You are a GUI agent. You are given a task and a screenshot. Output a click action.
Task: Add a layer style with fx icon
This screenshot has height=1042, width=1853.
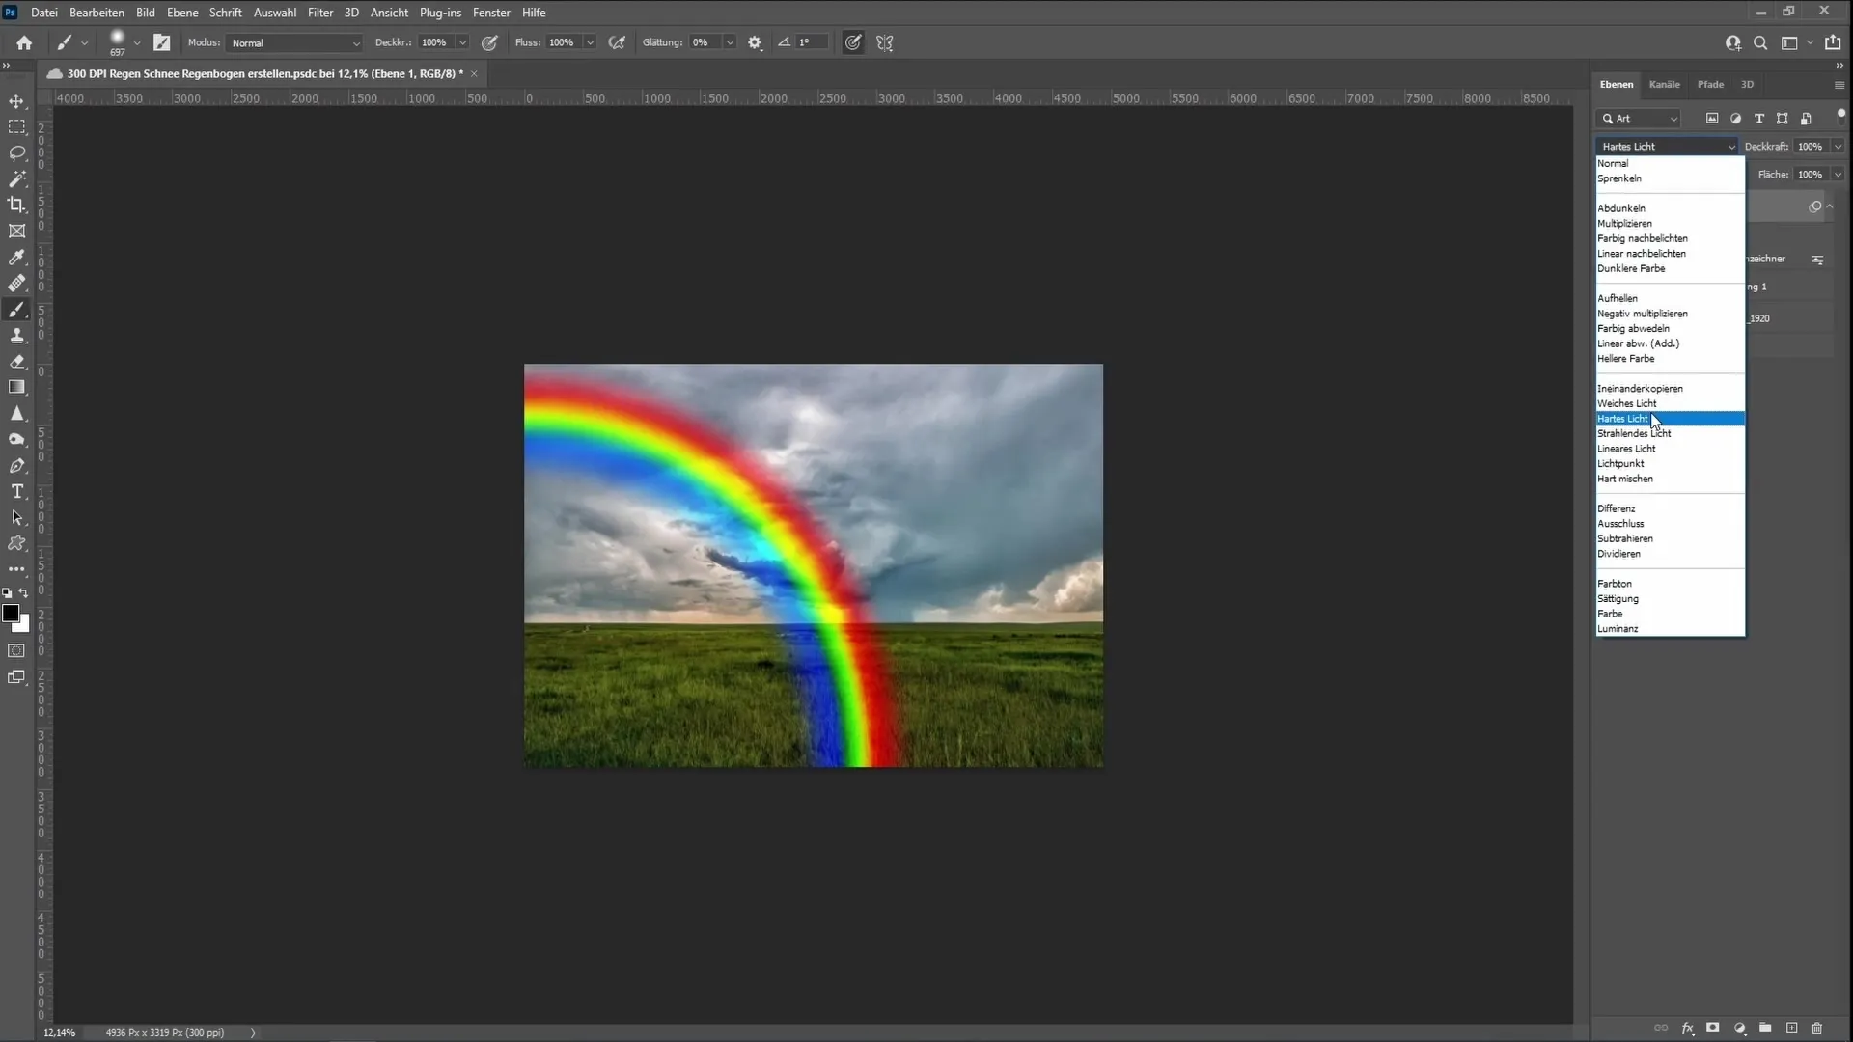pos(1687,1028)
